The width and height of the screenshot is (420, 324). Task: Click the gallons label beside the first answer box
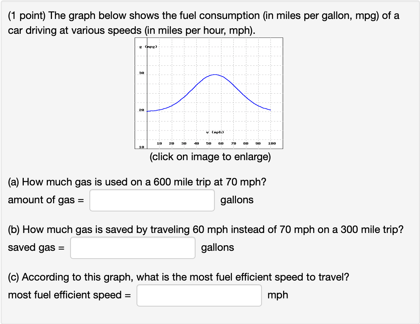click(236, 200)
